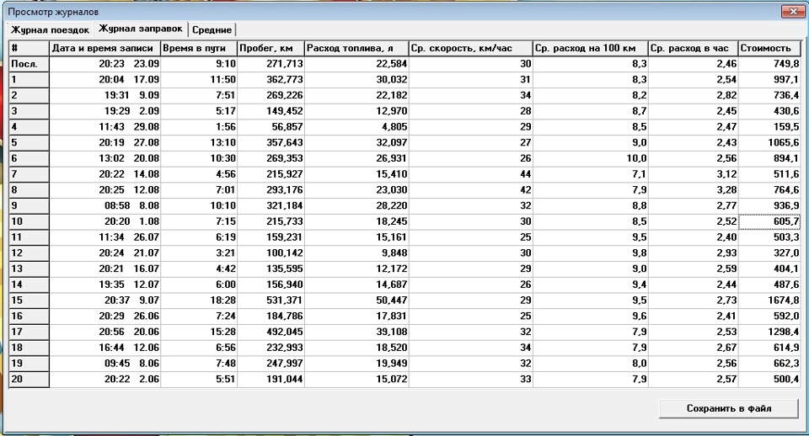The image size is (809, 436).
Task: Click the selected cost cell 605,7
Action: click(x=769, y=221)
